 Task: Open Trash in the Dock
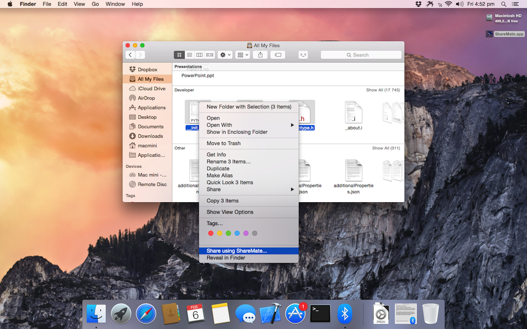coord(430,314)
